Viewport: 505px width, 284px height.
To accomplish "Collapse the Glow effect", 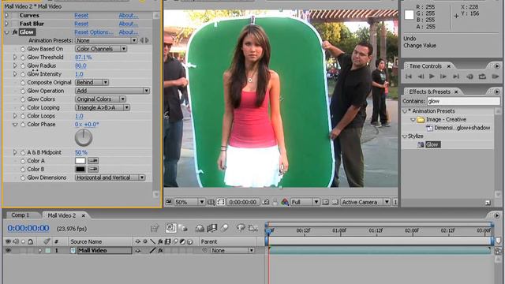I will (x=7, y=32).
